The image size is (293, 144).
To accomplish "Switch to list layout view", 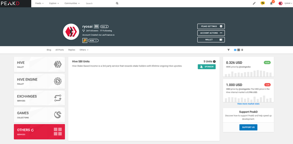I will point(235,50).
